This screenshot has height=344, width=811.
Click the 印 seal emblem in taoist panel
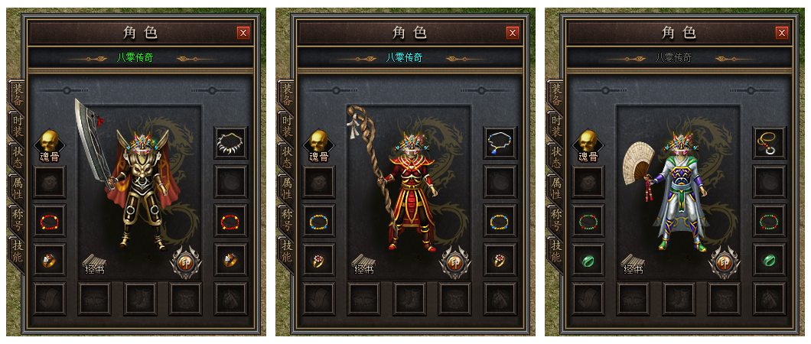point(725,262)
